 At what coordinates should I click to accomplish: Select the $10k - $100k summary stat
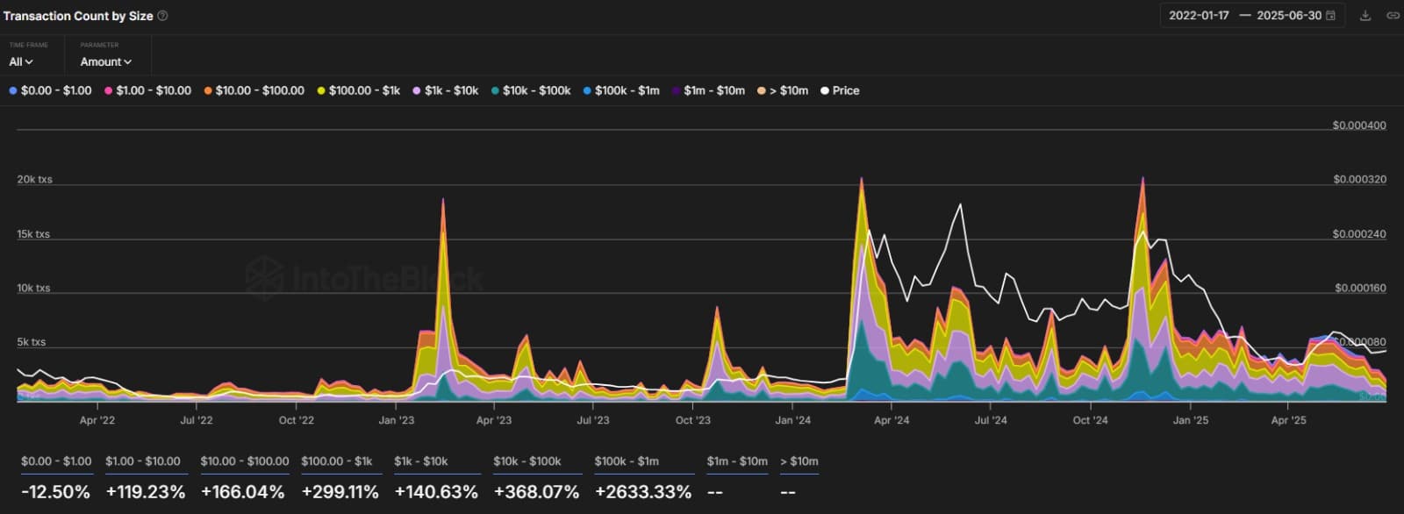536,492
